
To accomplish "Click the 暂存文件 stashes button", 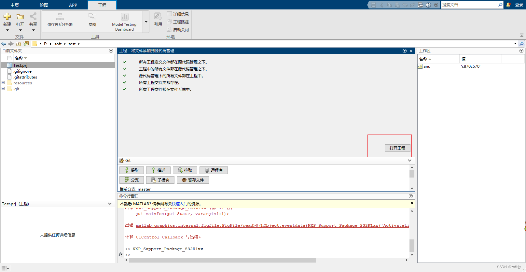I will 193,180.
